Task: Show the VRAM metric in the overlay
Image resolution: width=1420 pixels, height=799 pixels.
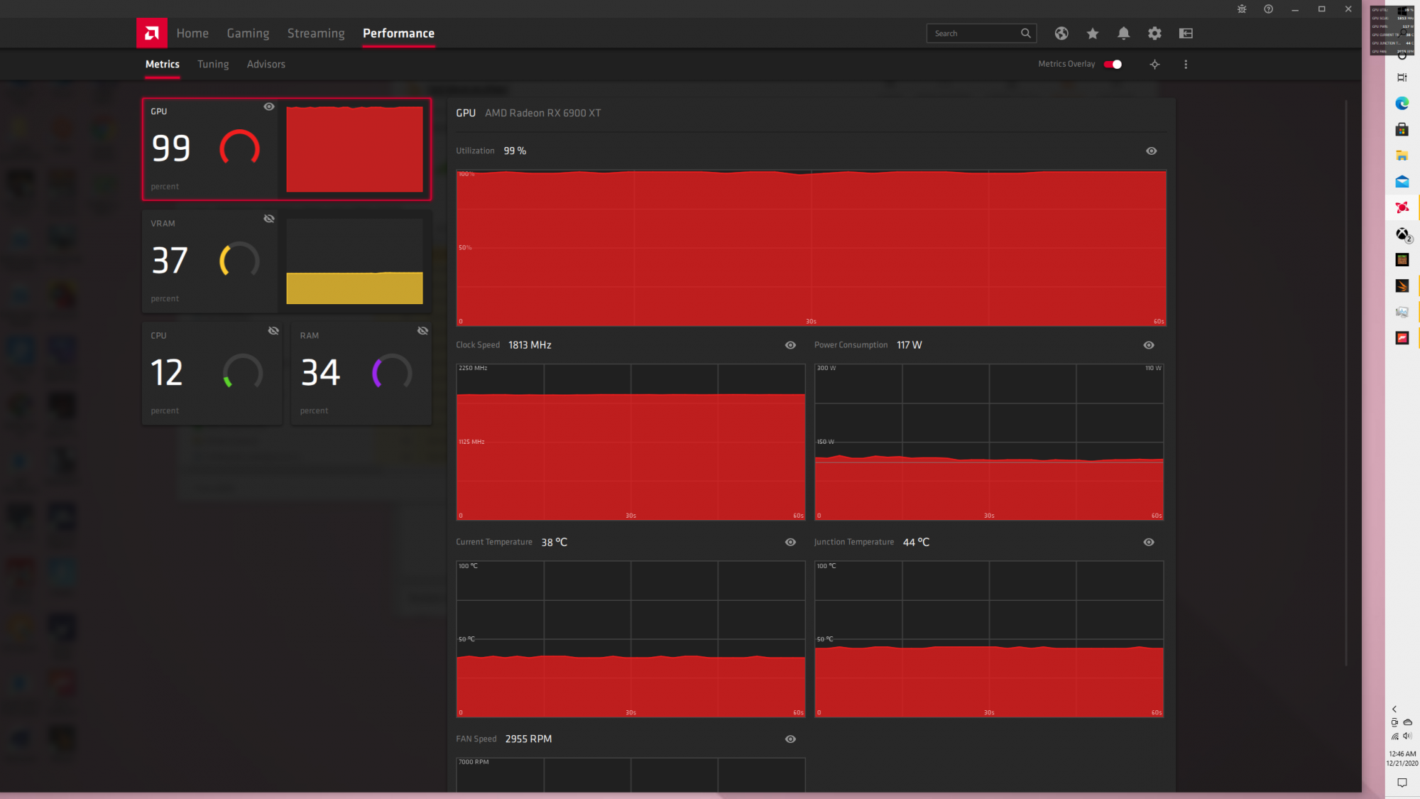Action: [269, 219]
